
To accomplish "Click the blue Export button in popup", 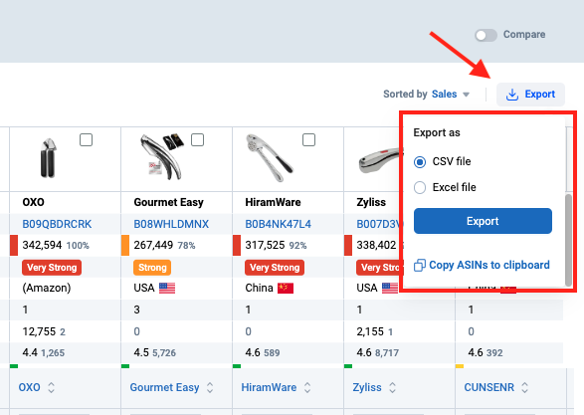I will (483, 221).
